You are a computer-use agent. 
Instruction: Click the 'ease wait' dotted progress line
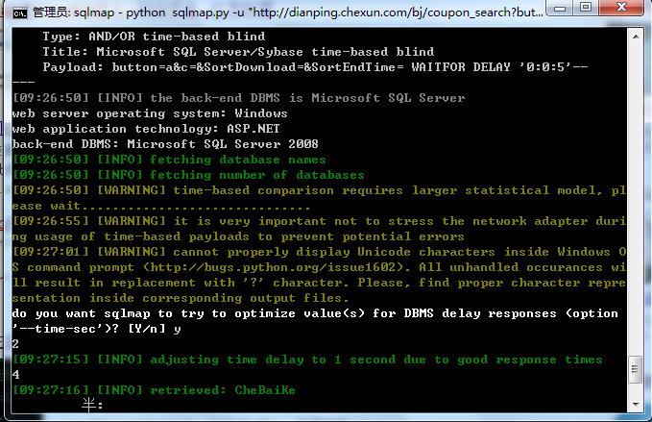(161, 206)
